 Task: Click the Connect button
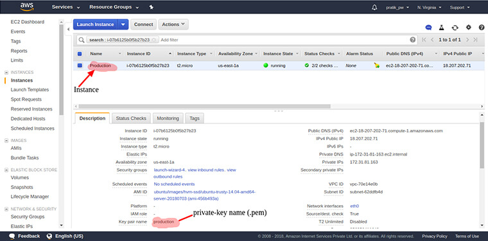coord(143,24)
